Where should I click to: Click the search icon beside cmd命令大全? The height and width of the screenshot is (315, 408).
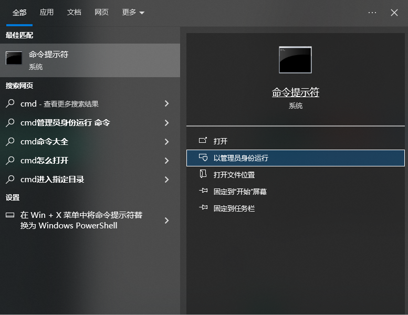(10, 142)
